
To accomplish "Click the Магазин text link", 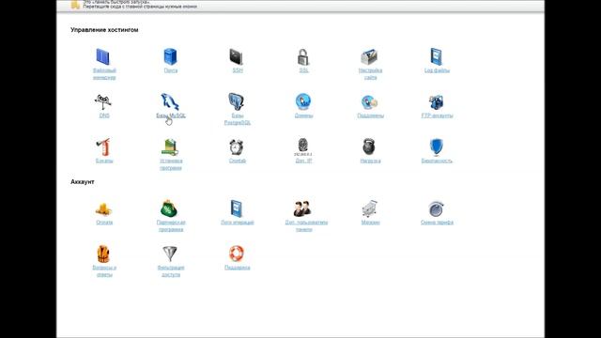I will coord(370,223).
